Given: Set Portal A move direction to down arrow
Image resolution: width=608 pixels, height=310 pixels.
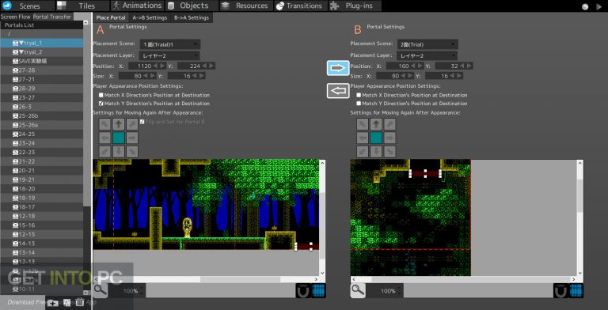Looking at the screenshot, I should [119, 151].
